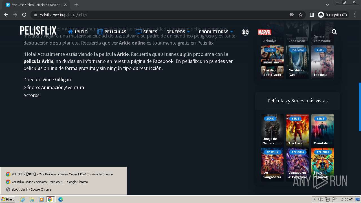Click the Pelisflix logo
This screenshot has height=203, width=361.
coord(38,31)
